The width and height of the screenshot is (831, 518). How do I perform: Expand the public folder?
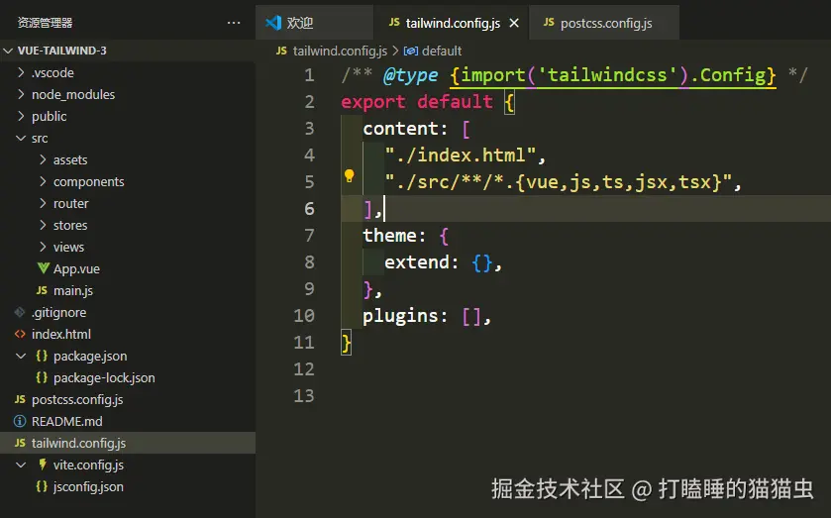[x=21, y=116]
